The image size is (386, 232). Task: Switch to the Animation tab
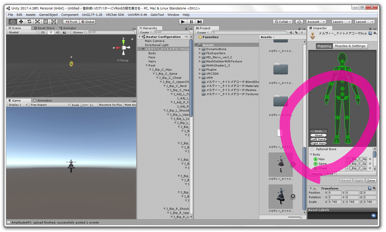tap(42, 100)
